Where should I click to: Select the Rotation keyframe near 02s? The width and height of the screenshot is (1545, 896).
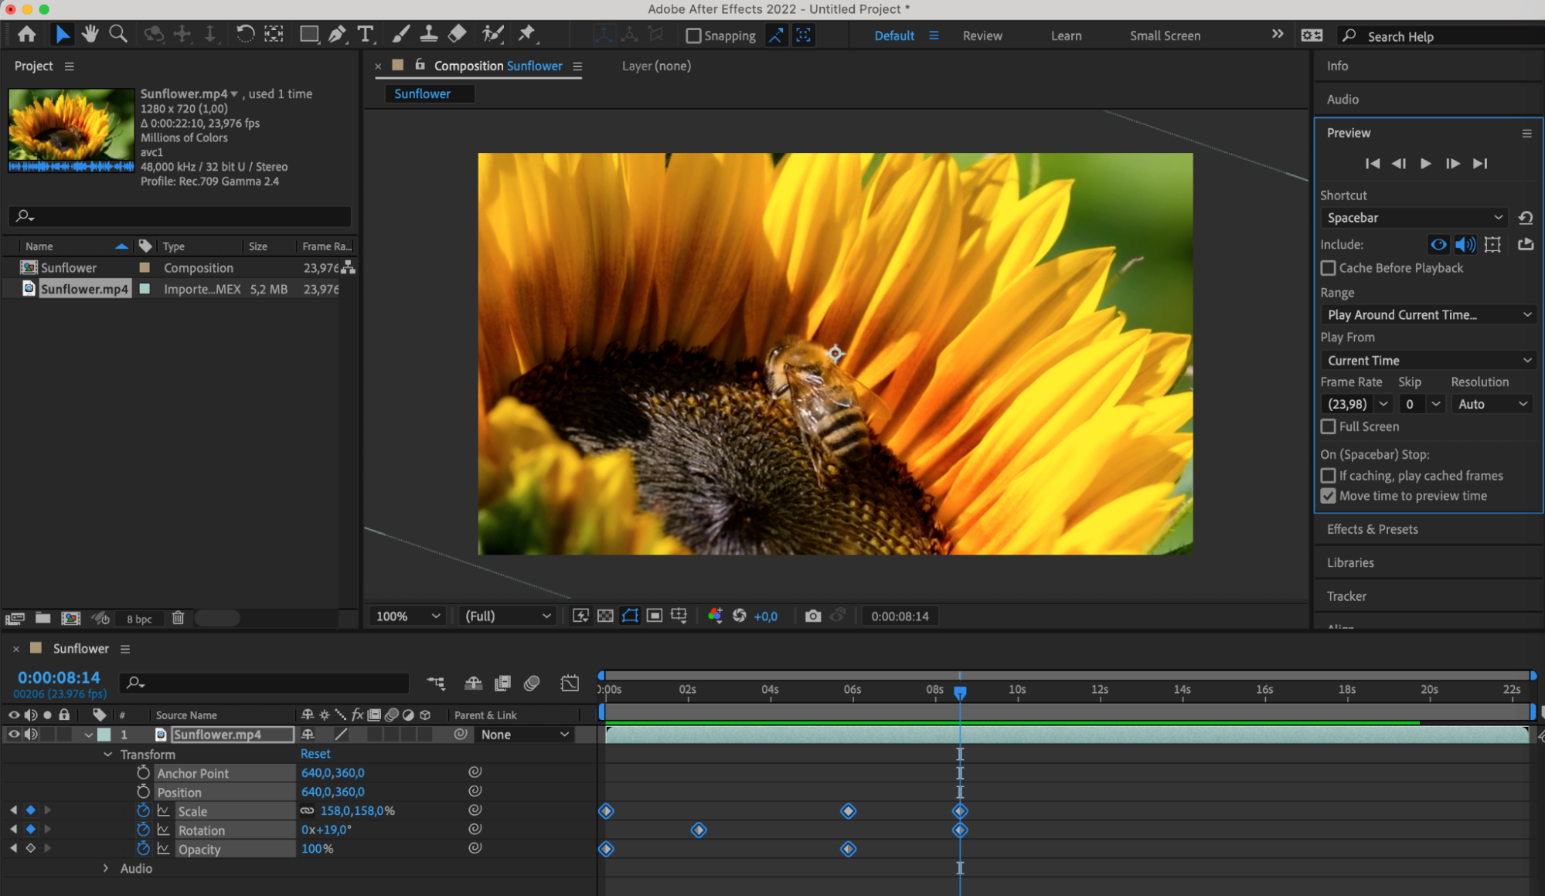pos(698,830)
